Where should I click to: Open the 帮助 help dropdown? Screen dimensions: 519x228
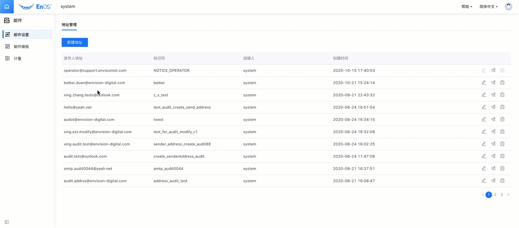point(466,6)
